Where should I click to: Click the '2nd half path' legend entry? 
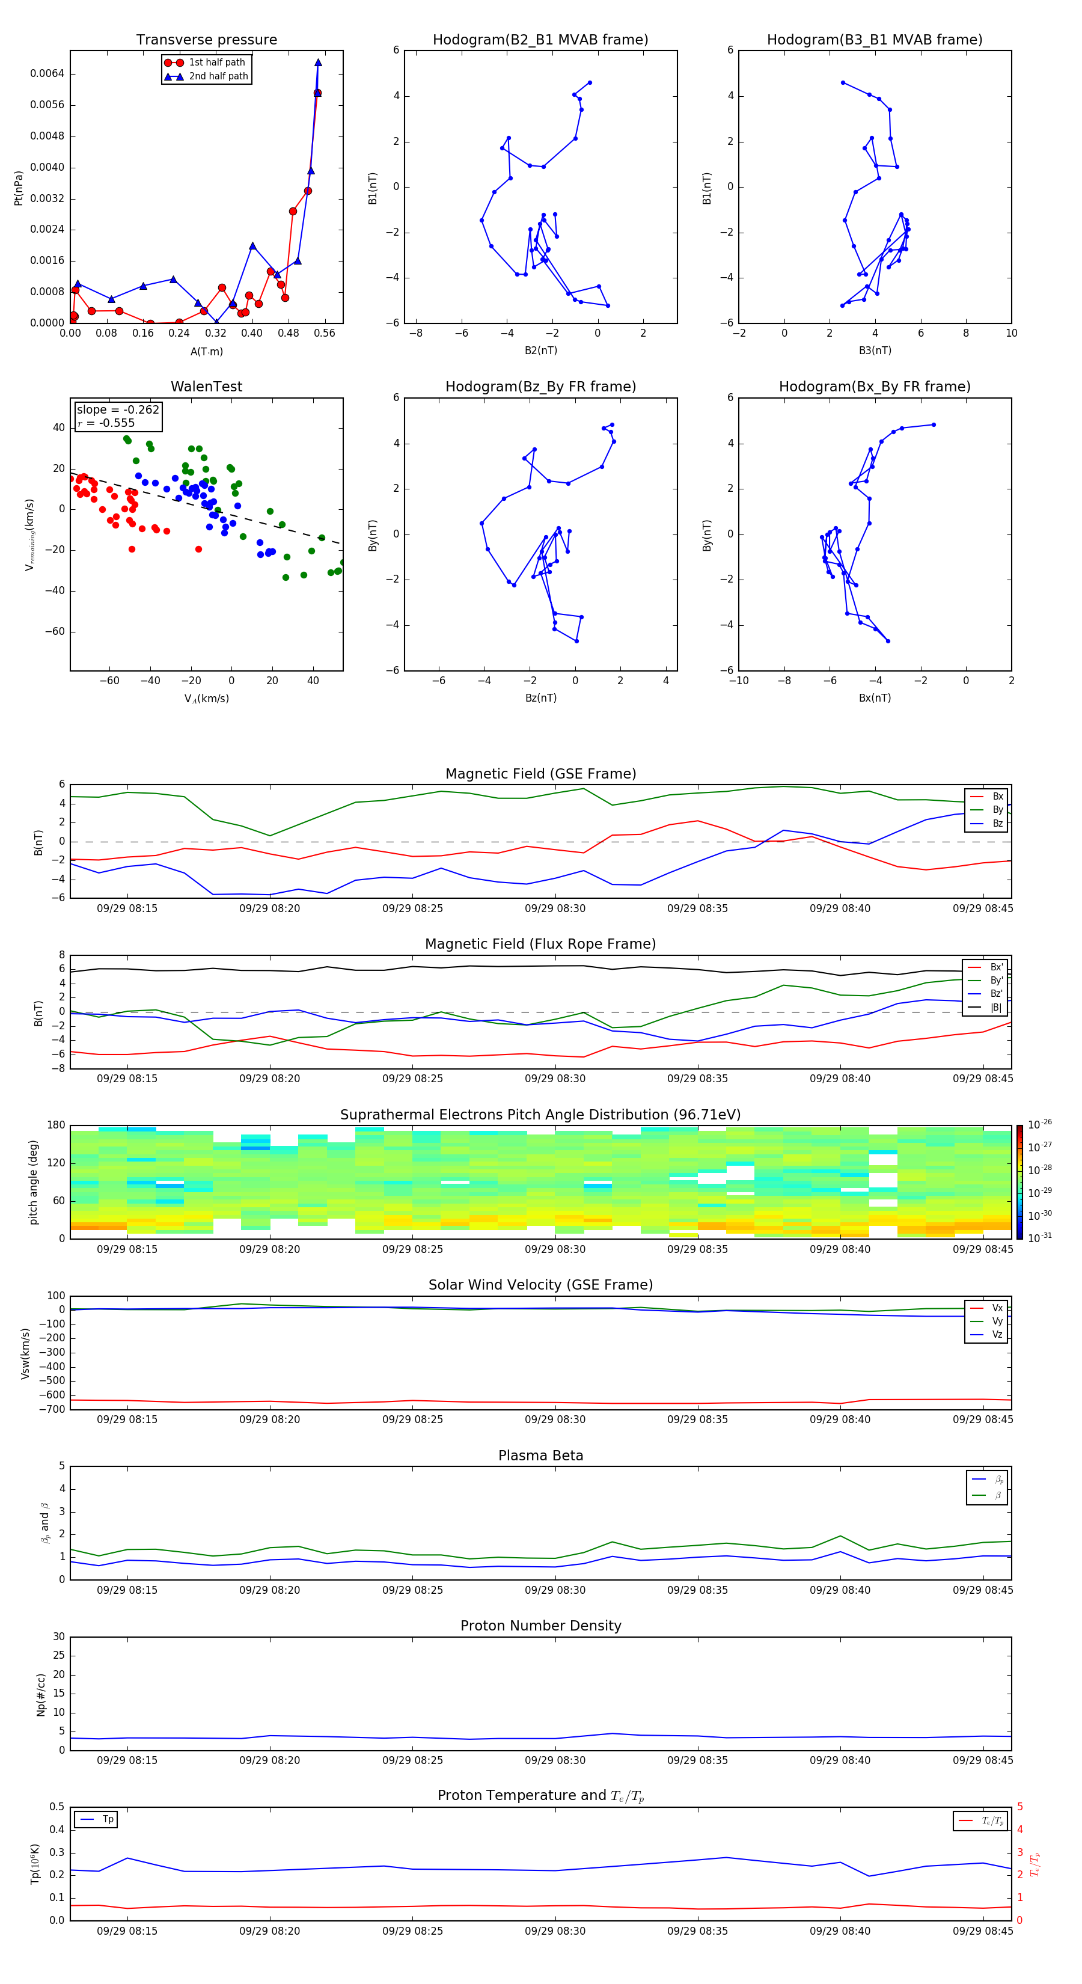206,76
